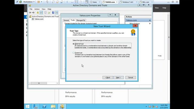Switch to the YAHOO.com VM tab

coord(110,2)
